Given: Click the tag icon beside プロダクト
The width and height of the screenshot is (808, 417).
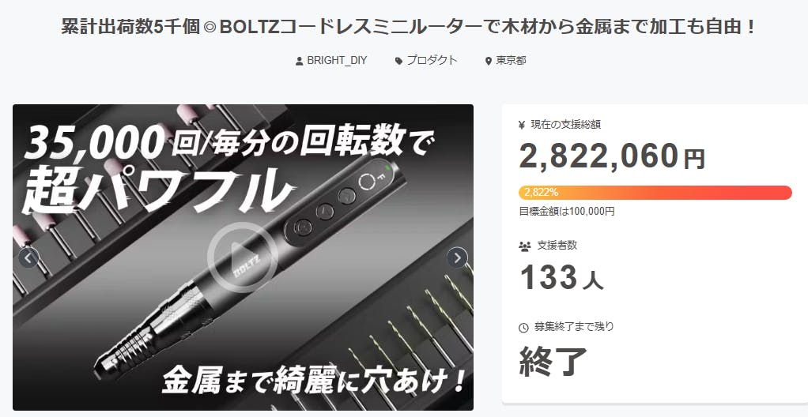Looking at the screenshot, I should coord(398,62).
